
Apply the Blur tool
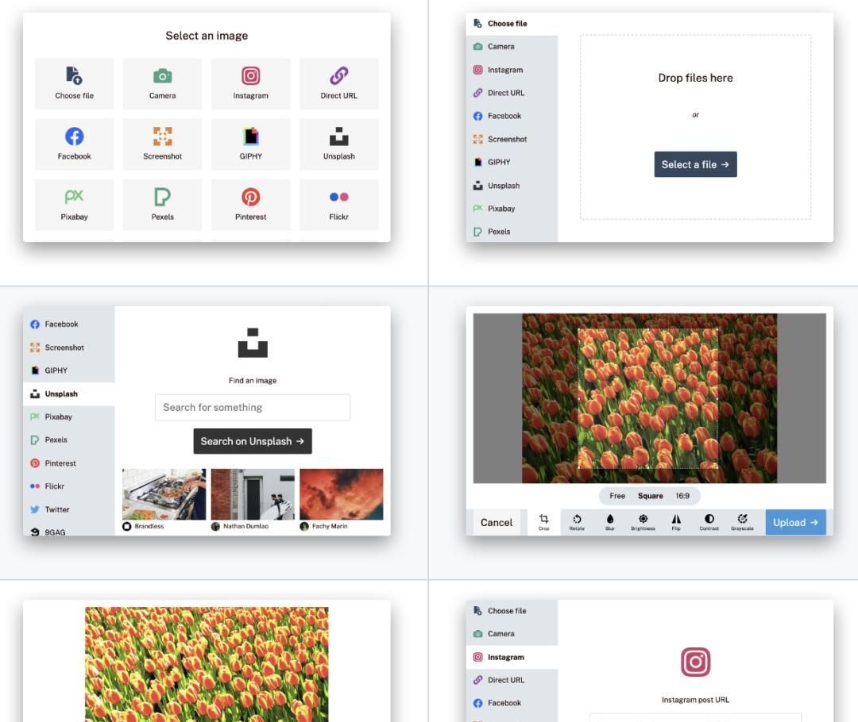[610, 521]
